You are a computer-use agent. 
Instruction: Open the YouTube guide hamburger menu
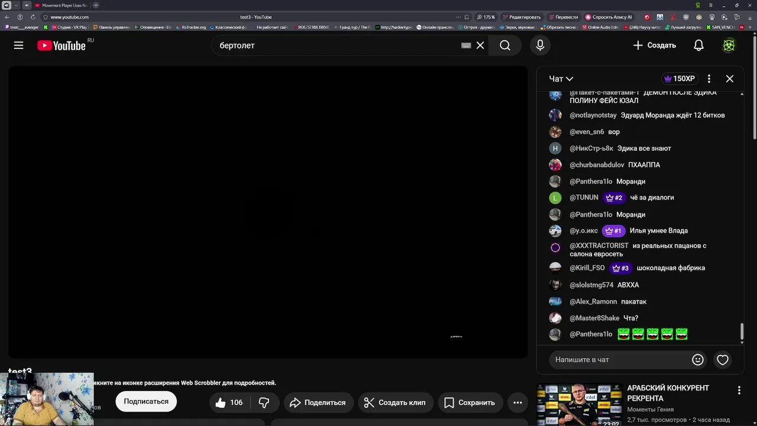(18, 45)
